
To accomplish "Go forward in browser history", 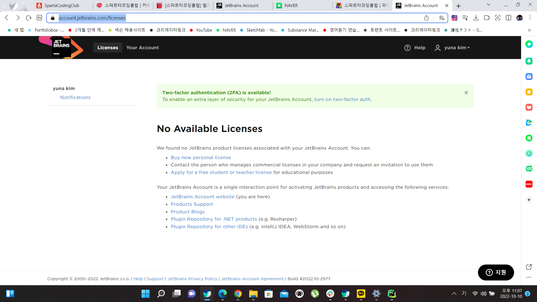I will click(18, 18).
